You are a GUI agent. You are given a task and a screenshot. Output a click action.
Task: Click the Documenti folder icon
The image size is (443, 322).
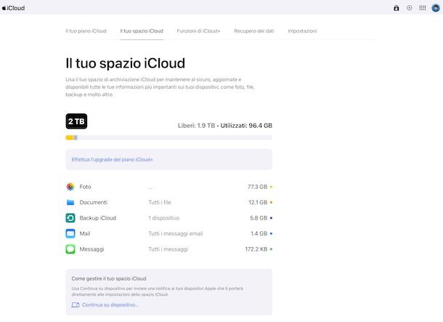pyautogui.click(x=70, y=202)
